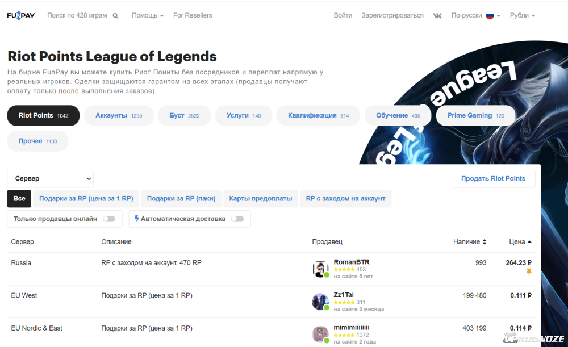Select the Riot Points category tab
Image resolution: width=568 pixels, height=347 pixels.
(x=44, y=115)
